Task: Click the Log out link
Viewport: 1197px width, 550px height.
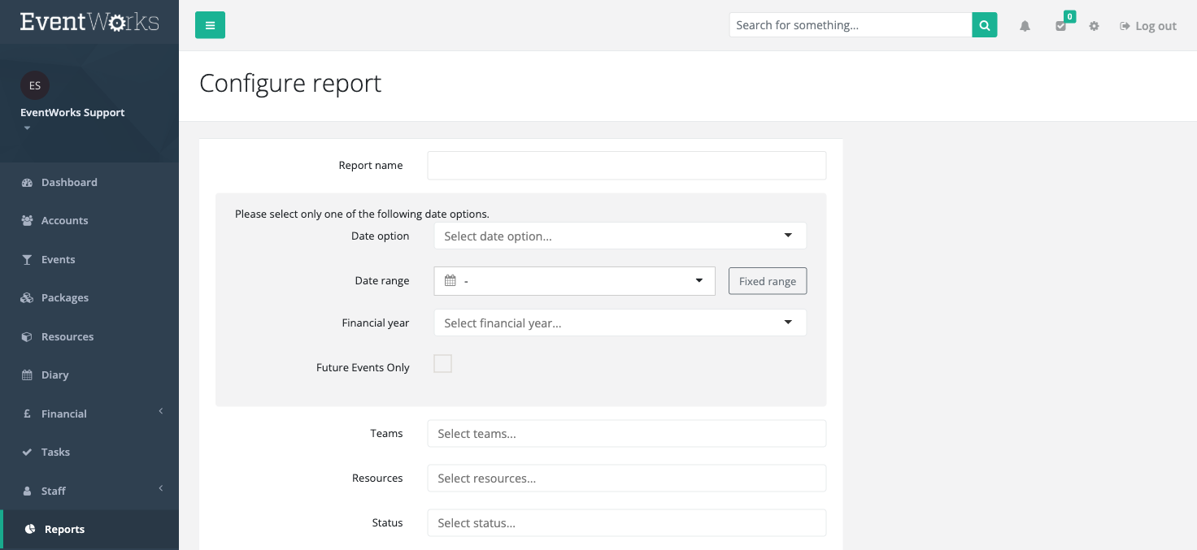Action: click(1148, 26)
